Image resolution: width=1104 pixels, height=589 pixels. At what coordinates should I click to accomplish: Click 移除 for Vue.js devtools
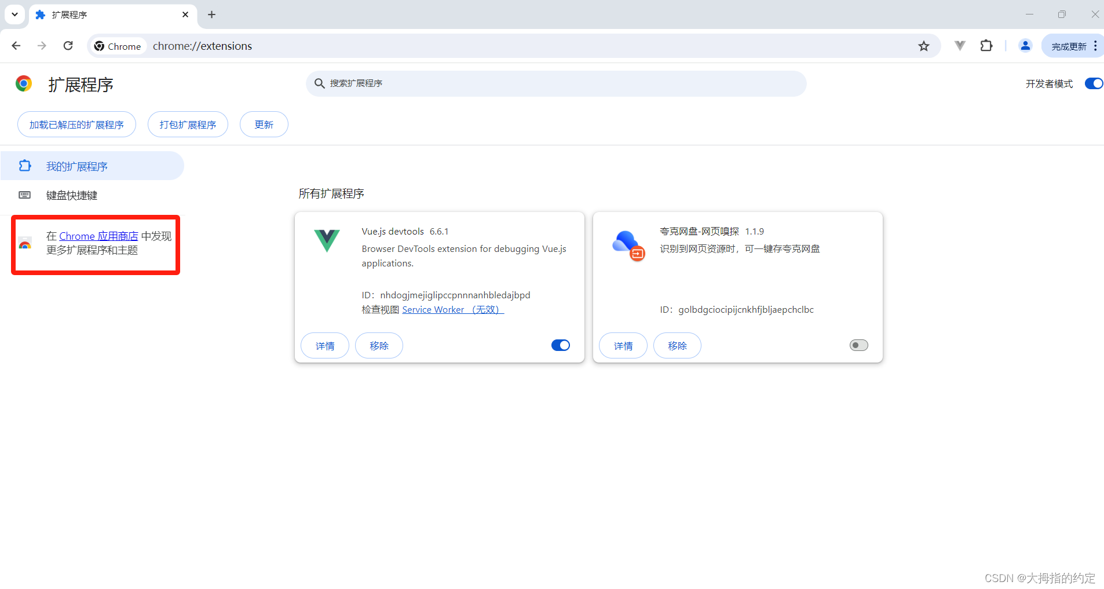(x=379, y=346)
